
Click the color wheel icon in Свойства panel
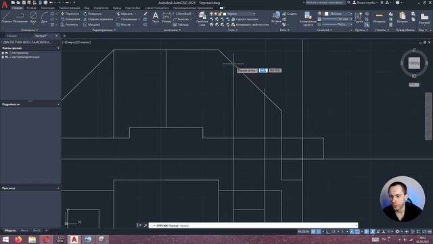[x=319, y=14]
